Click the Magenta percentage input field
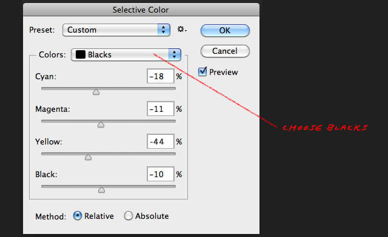 [x=161, y=109]
